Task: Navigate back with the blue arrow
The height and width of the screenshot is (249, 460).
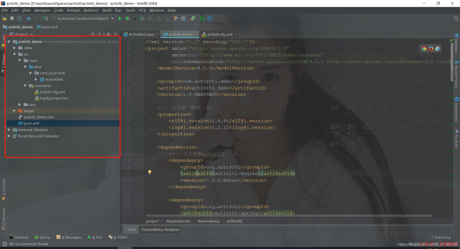Action: pyautogui.click(x=29, y=18)
